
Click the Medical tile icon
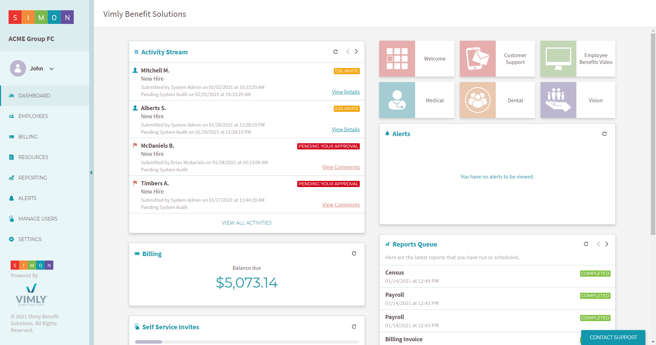397,100
